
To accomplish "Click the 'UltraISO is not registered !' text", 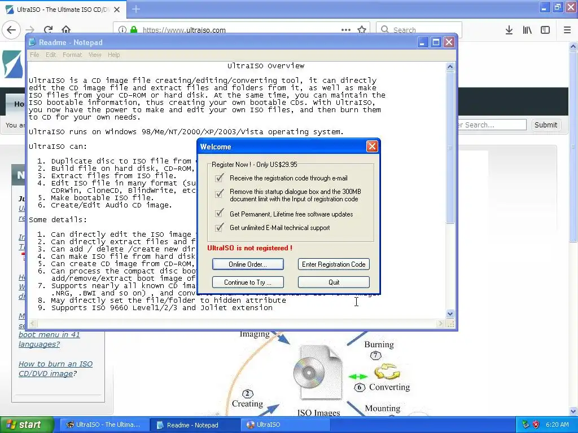I will click(x=249, y=248).
